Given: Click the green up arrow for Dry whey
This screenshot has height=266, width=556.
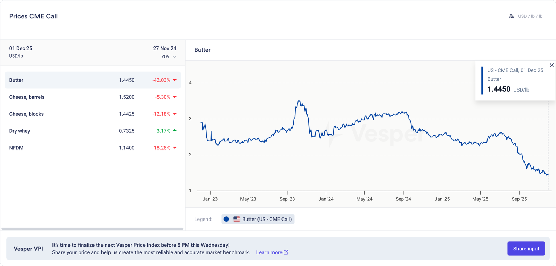Looking at the screenshot, I should point(175,131).
